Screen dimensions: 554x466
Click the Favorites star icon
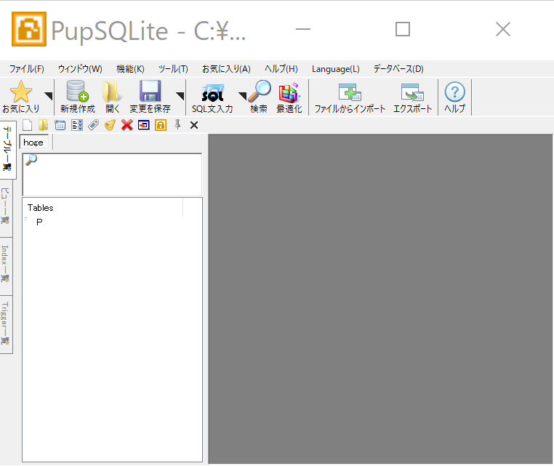point(21,91)
